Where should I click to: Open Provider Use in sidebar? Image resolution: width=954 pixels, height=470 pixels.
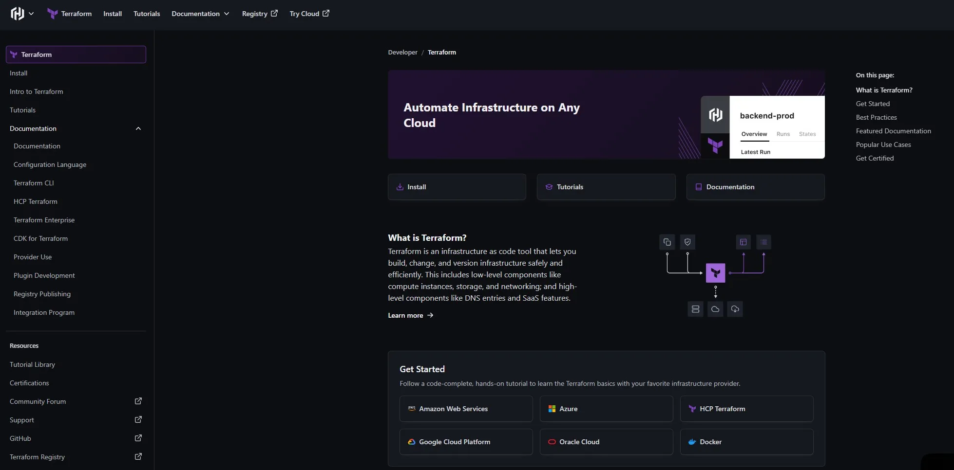click(33, 257)
